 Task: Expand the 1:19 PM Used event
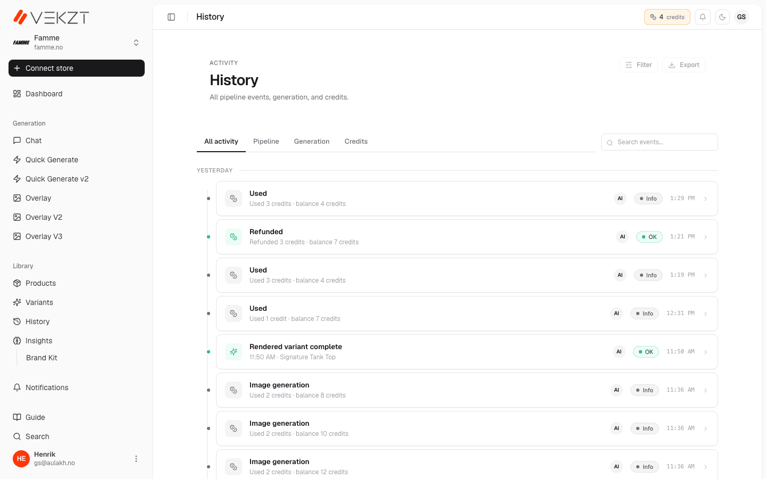pyautogui.click(x=706, y=276)
